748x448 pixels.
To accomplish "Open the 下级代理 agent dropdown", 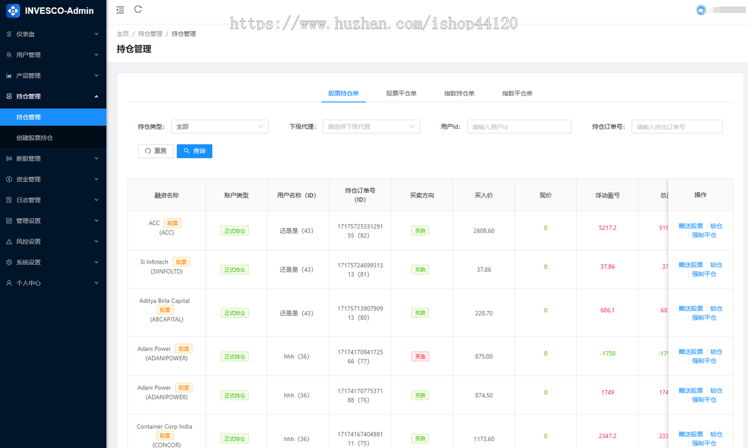I will click(371, 126).
